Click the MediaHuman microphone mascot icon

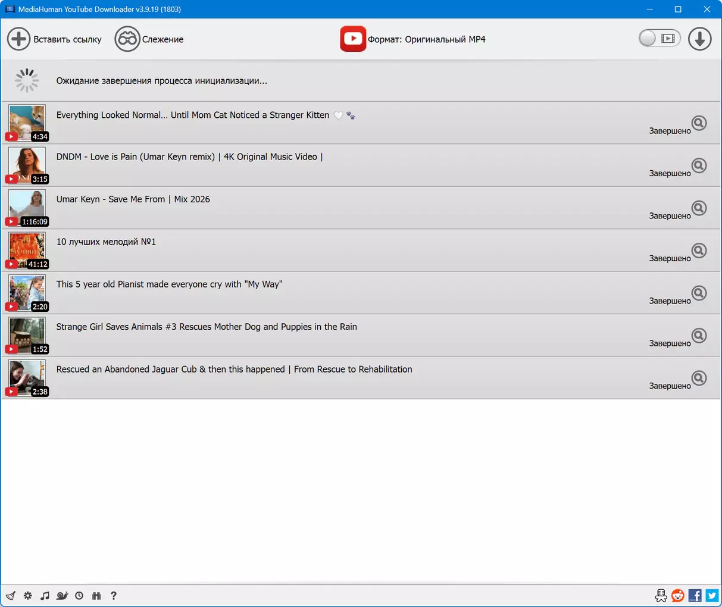(661, 596)
